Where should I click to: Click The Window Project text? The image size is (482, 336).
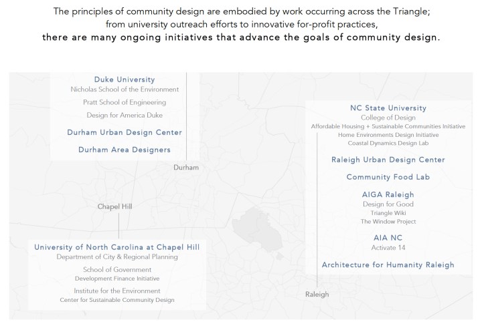[x=388, y=222]
